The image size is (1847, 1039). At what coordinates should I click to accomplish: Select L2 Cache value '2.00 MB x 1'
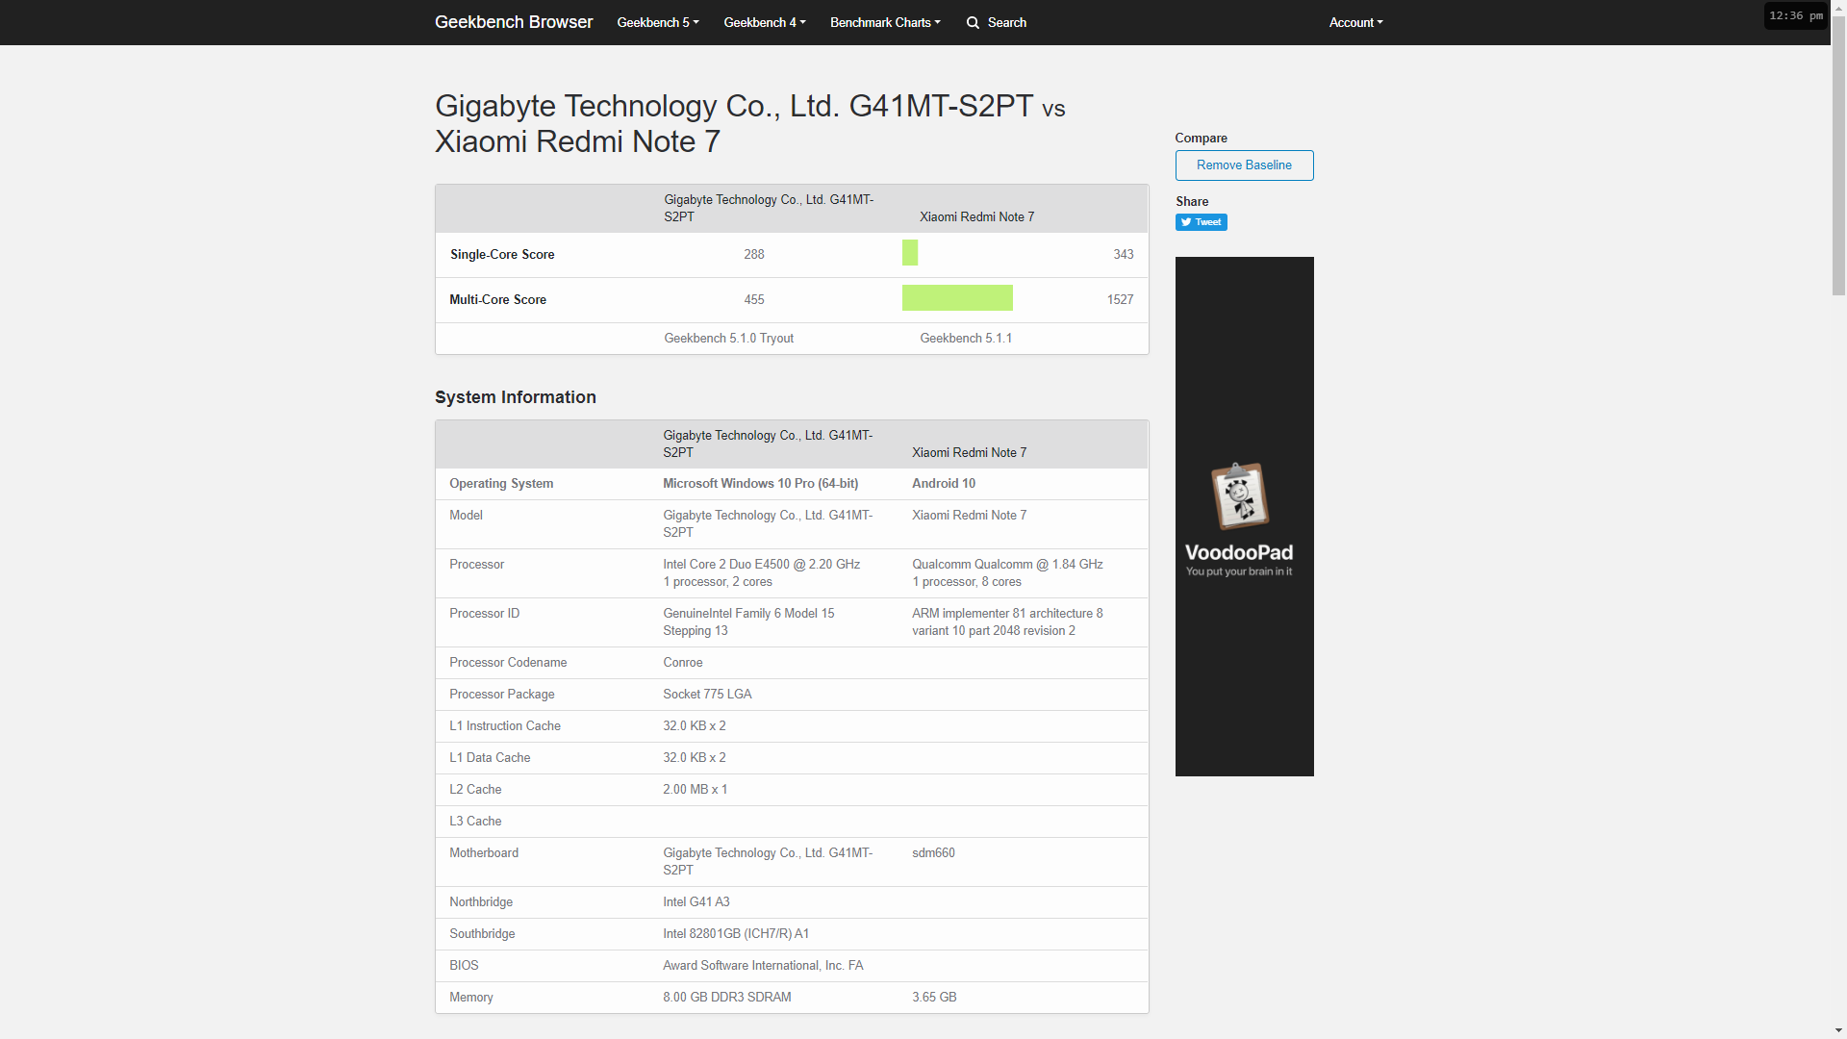(x=695, y=790)
